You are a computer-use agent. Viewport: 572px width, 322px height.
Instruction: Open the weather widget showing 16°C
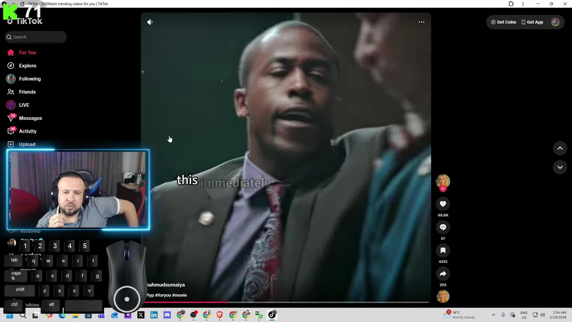pos(460,315)
